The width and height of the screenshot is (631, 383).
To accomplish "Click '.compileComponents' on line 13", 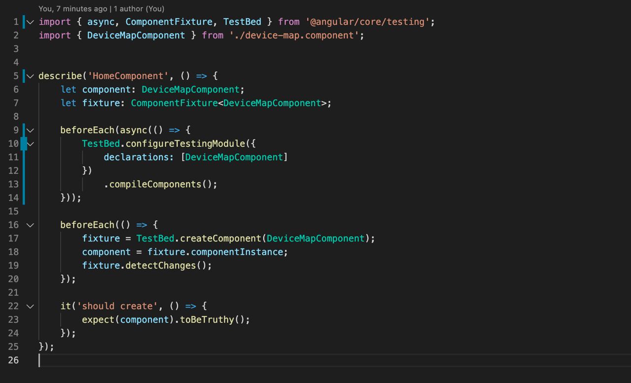I will tap(153, 184).
